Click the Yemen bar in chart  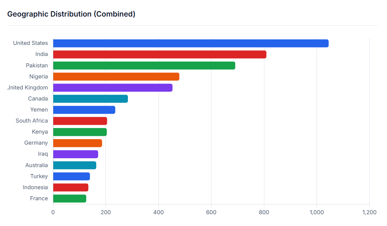click(84, 110)
